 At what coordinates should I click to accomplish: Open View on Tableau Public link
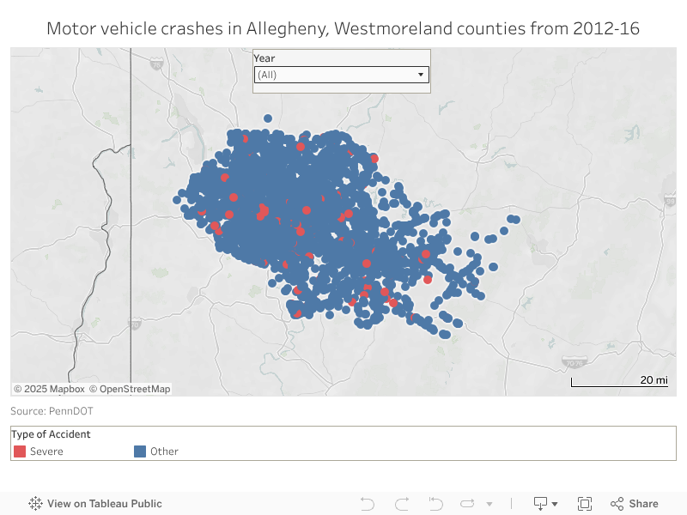(x=104, y=504)
